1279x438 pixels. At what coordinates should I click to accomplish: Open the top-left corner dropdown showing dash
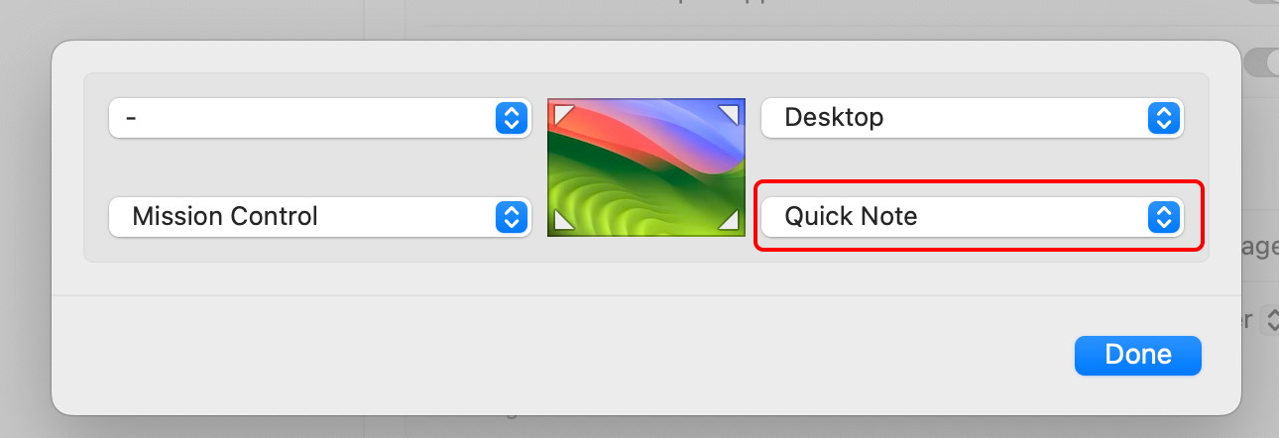click(320, 118)
